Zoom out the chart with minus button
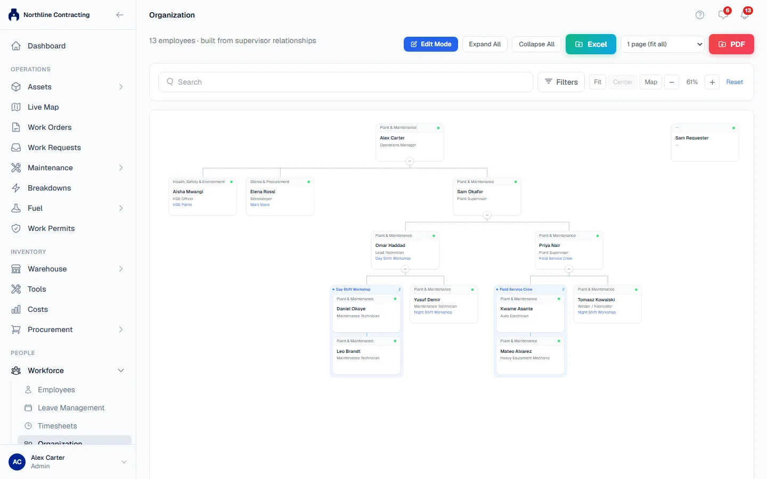This screenshot has width=767, height=479. [x=672, y=82]
